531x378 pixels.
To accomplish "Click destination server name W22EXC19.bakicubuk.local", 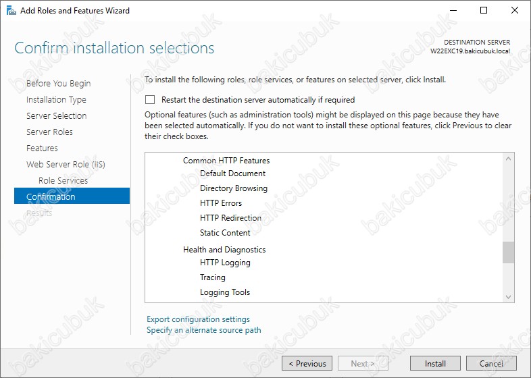I will [x=470, y=51].
